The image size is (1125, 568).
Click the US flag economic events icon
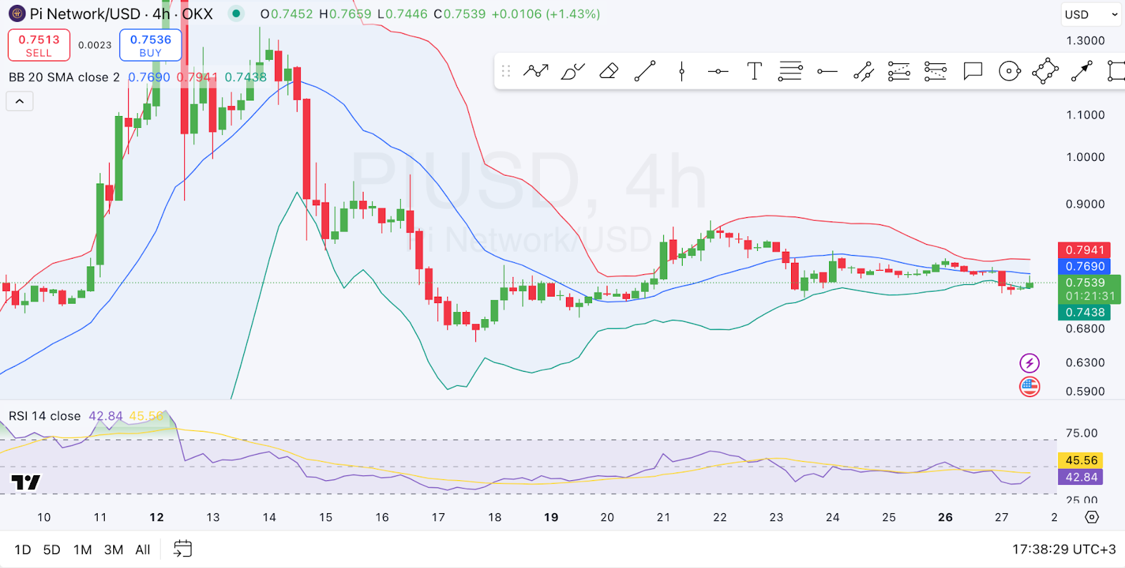point(1029,387)
